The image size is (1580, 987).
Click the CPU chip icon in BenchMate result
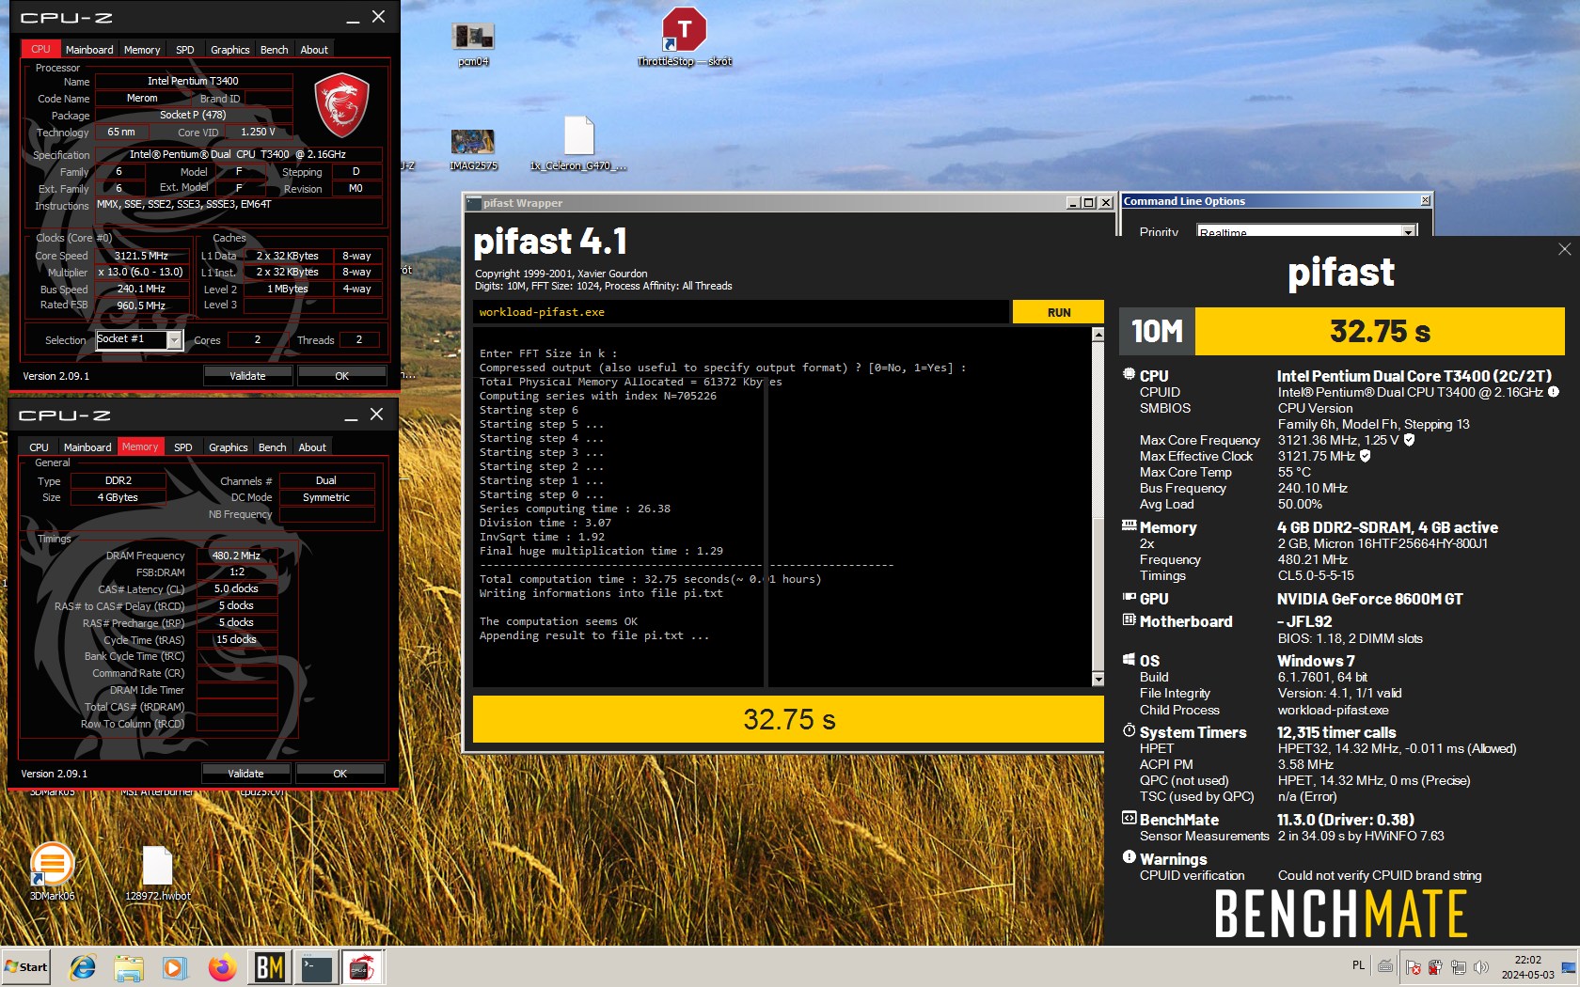(x=1129, y=374)
